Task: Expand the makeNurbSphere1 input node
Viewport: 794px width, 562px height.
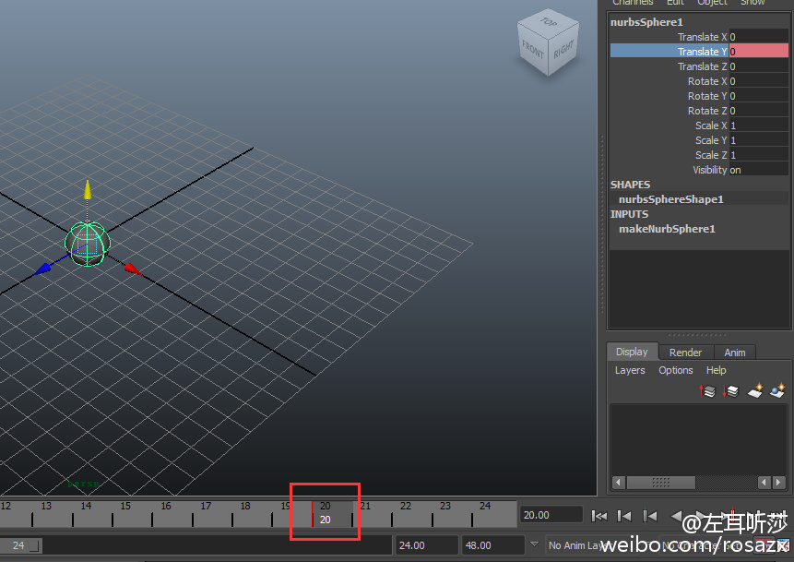Action: tap(667, 229)
